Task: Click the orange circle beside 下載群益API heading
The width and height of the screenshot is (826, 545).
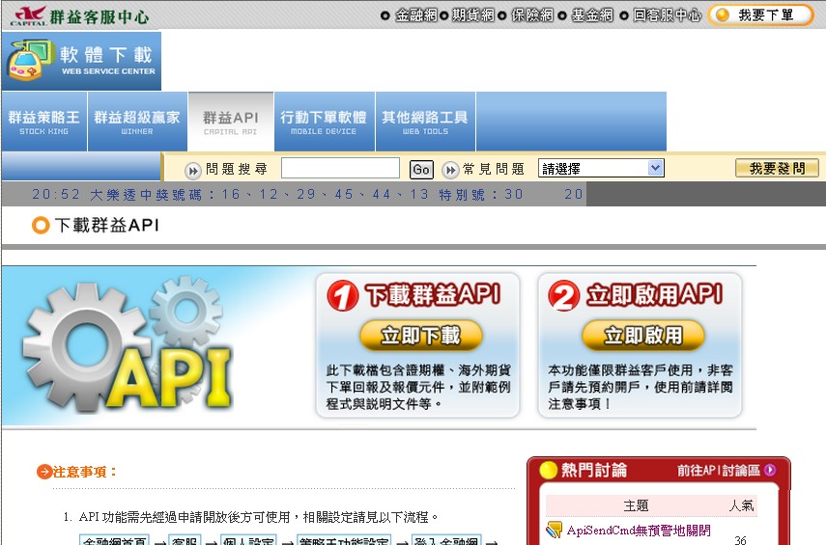Action: (41, 225)
